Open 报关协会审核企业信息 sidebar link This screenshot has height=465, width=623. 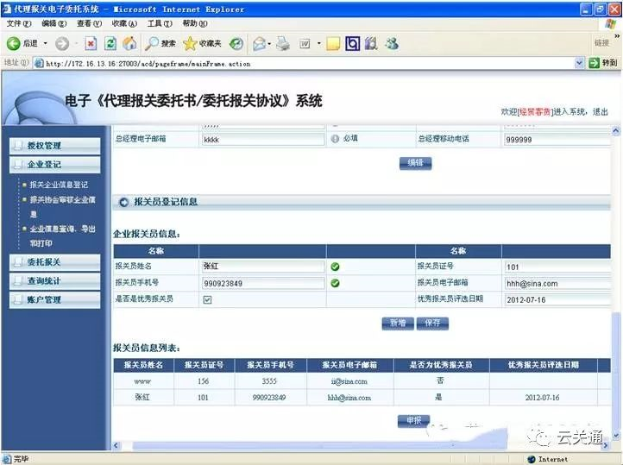click(x=62, y=206)
